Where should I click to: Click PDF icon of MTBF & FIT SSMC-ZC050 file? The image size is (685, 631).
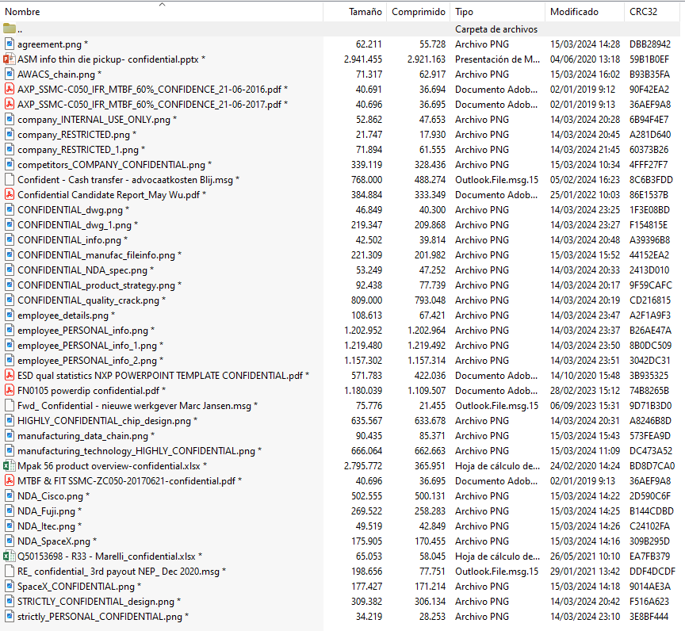pos(10,481)
